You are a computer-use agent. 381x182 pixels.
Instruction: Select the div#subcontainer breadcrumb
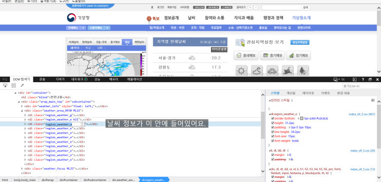pyautogui.click(x=95, y=180)
